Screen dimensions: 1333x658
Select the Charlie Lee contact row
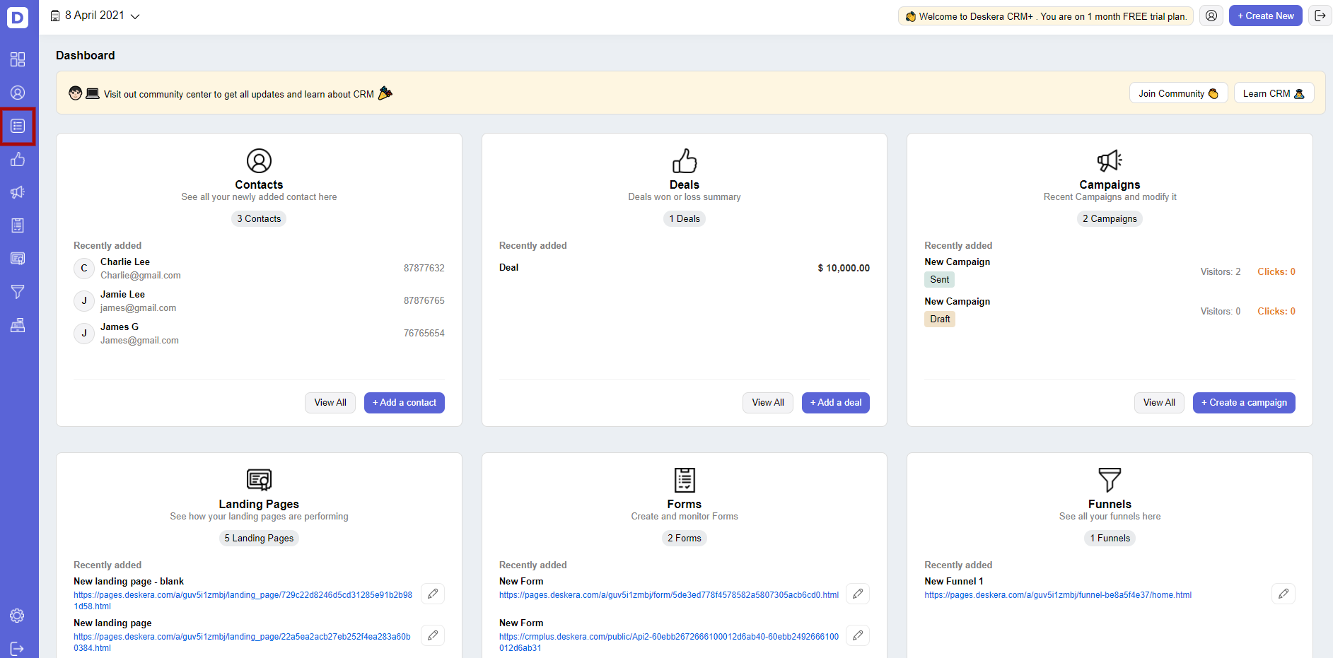[259, 269]
